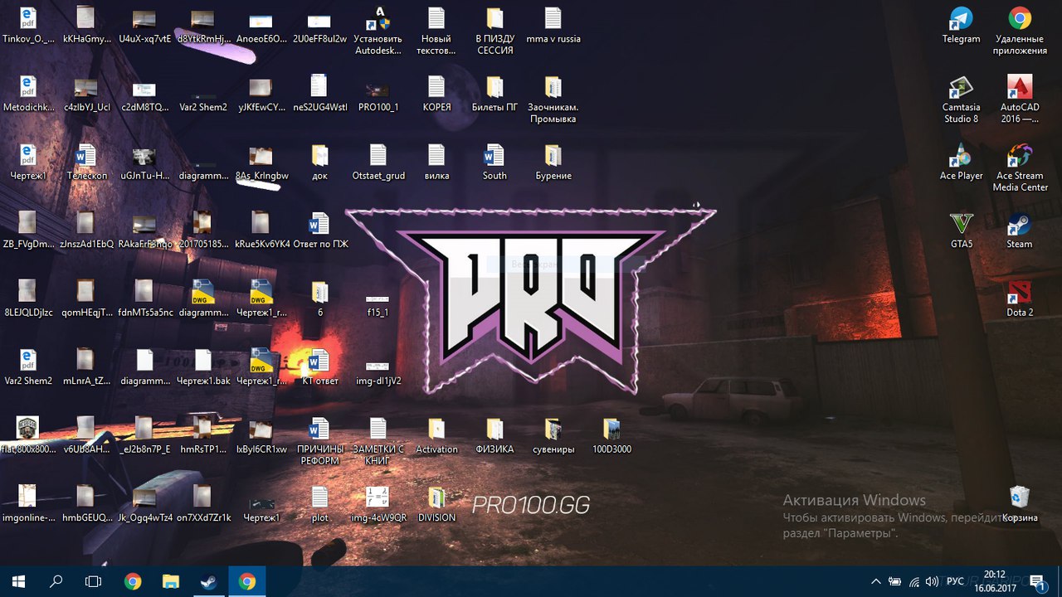Image resolution: width=1062 pixels, height=597 pixels.
Task: Open the Action Center notifications
Action: 1037,581
